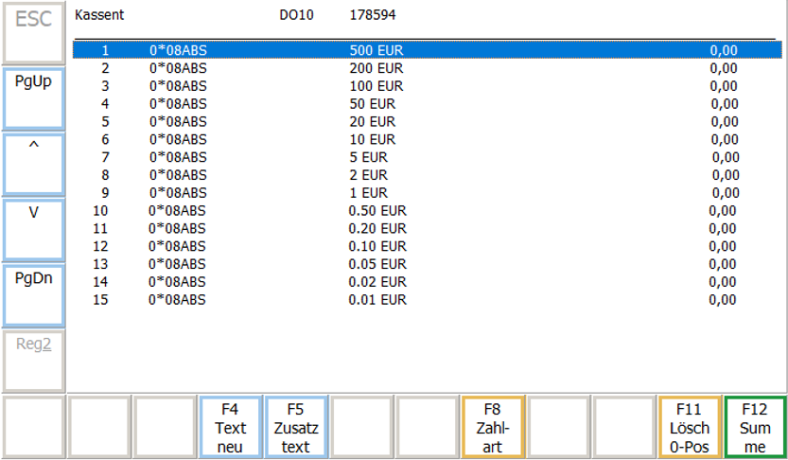This screenshot has width=788, height=460.
Task: Select the 0.01 EUR last row
Action: (376, 299)
